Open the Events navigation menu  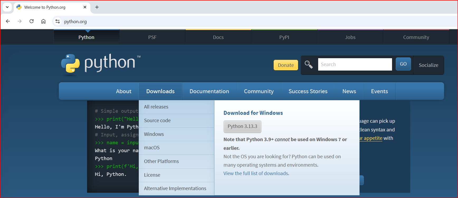[379, 91]
